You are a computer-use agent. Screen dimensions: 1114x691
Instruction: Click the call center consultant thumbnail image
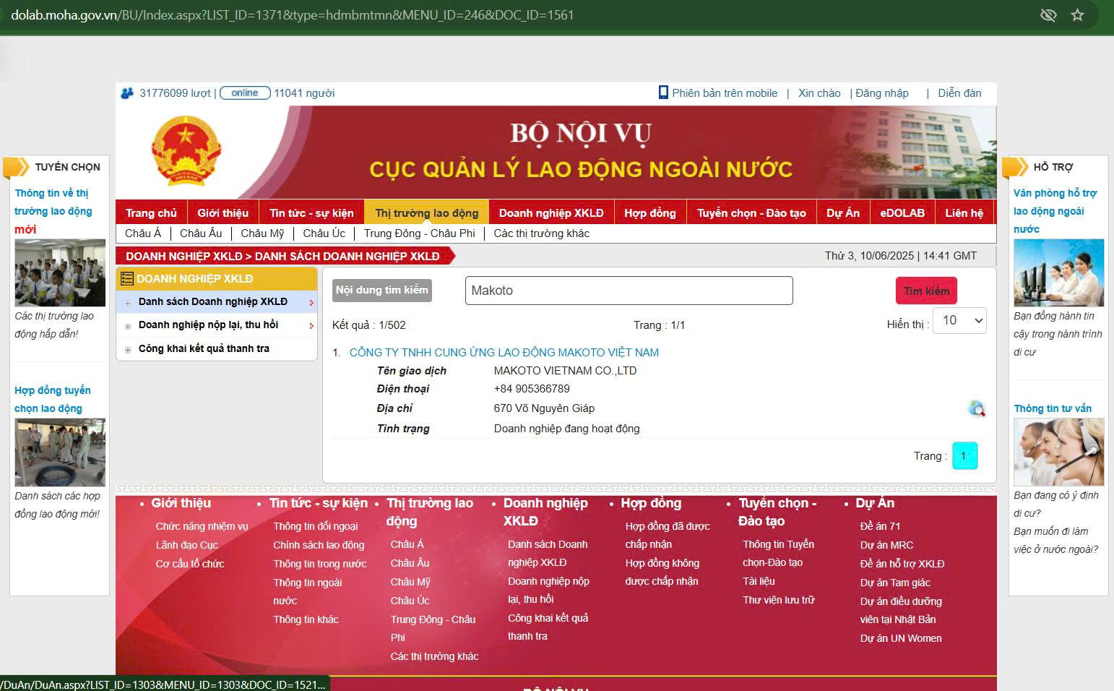coord(1058,452)
